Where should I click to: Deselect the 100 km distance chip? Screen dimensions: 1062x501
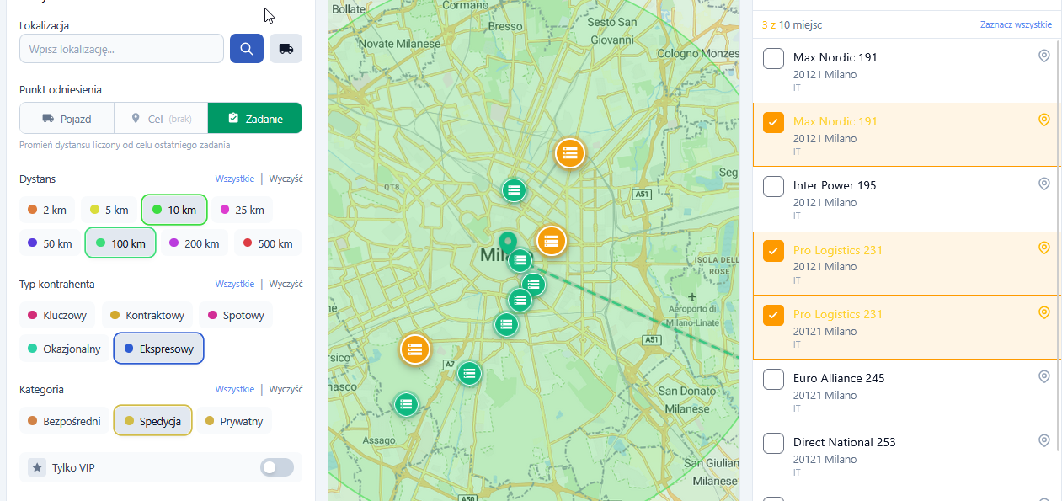[x=120, y=243]
